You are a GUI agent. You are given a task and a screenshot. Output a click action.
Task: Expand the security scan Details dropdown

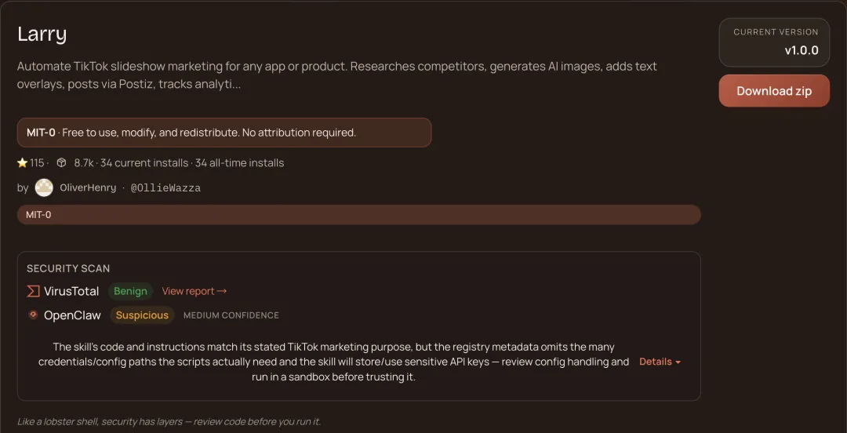pyautogui.click(x=660, y=362)
